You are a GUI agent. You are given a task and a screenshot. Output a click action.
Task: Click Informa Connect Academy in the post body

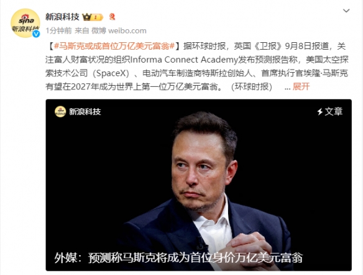tap(183, 60)
